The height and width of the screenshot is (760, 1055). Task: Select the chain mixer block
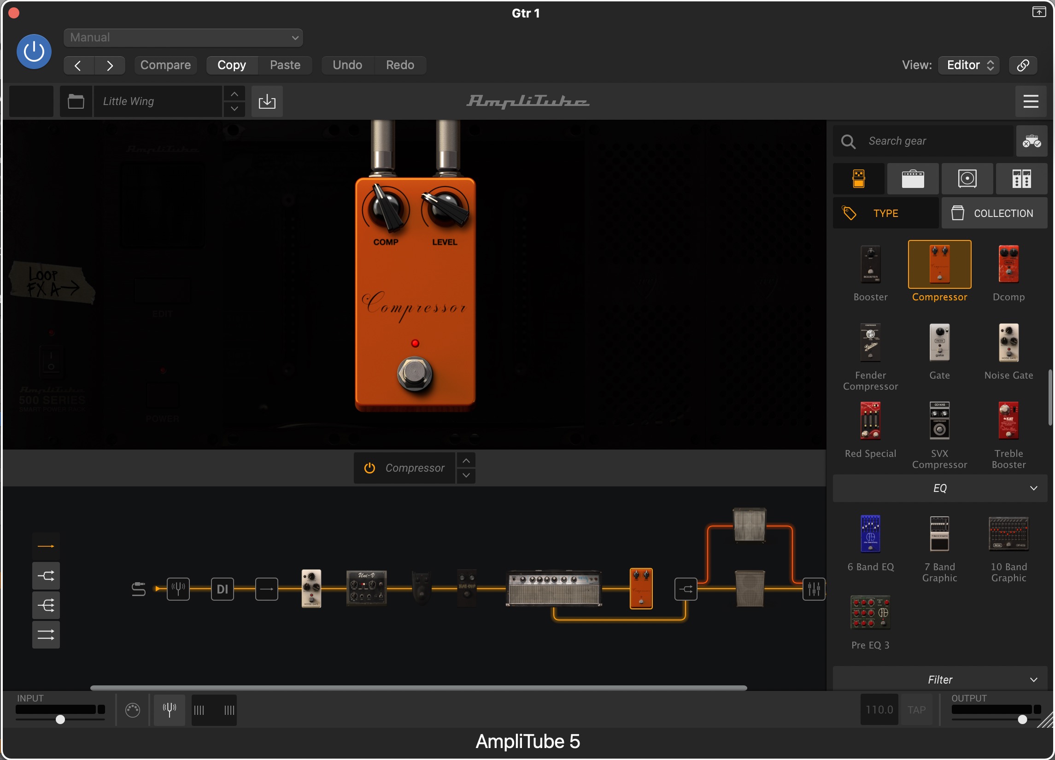(x=814, y=589)
